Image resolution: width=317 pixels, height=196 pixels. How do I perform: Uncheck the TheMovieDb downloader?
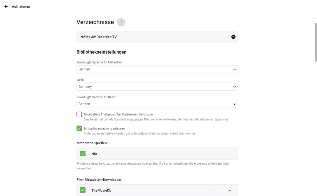pyautogui.click(x=83, y=190)
